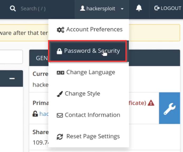Screen dimensions: 183x152
Task: Click the Change Style paintbrush icon
Action: click(x=60, y=94)
